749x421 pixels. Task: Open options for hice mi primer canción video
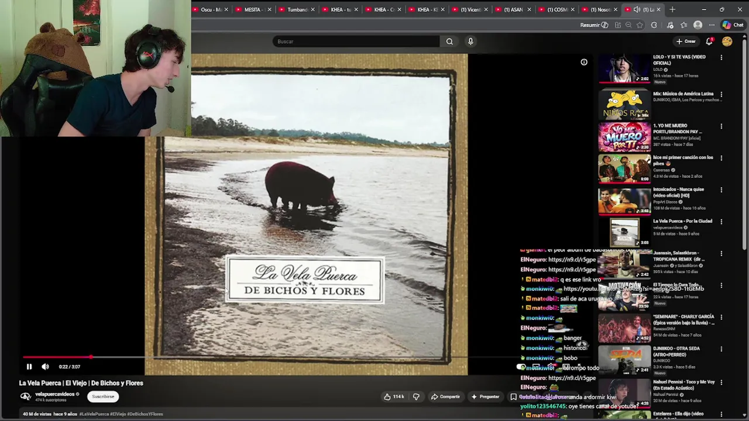[x=721, y=158]
